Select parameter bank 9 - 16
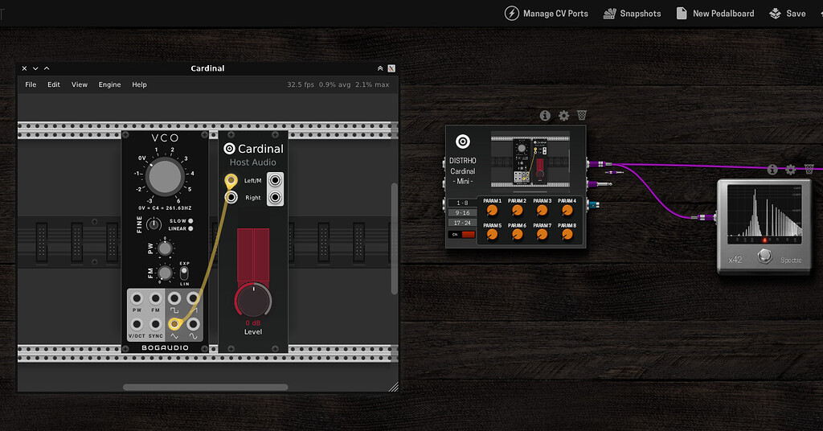823x431 pixels. (462, 212)
